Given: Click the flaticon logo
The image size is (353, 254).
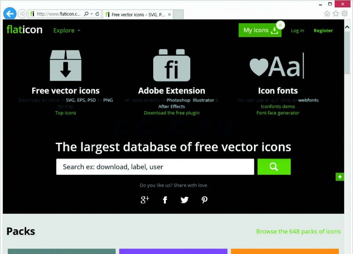Looking at the screenshot, I should 24,30.
